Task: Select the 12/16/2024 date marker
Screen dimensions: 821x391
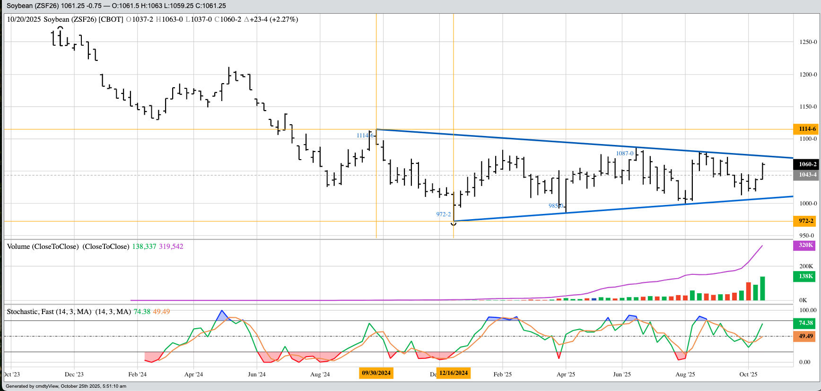Action: tap(454, 373)
